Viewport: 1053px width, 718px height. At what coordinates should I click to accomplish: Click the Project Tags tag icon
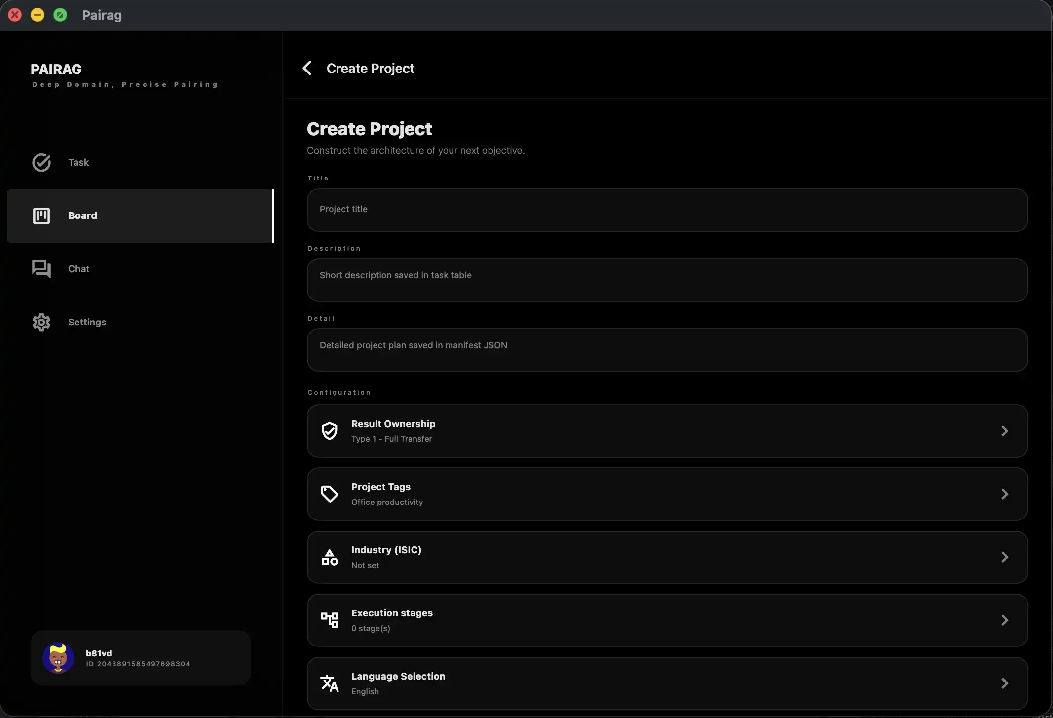[330, 494]
